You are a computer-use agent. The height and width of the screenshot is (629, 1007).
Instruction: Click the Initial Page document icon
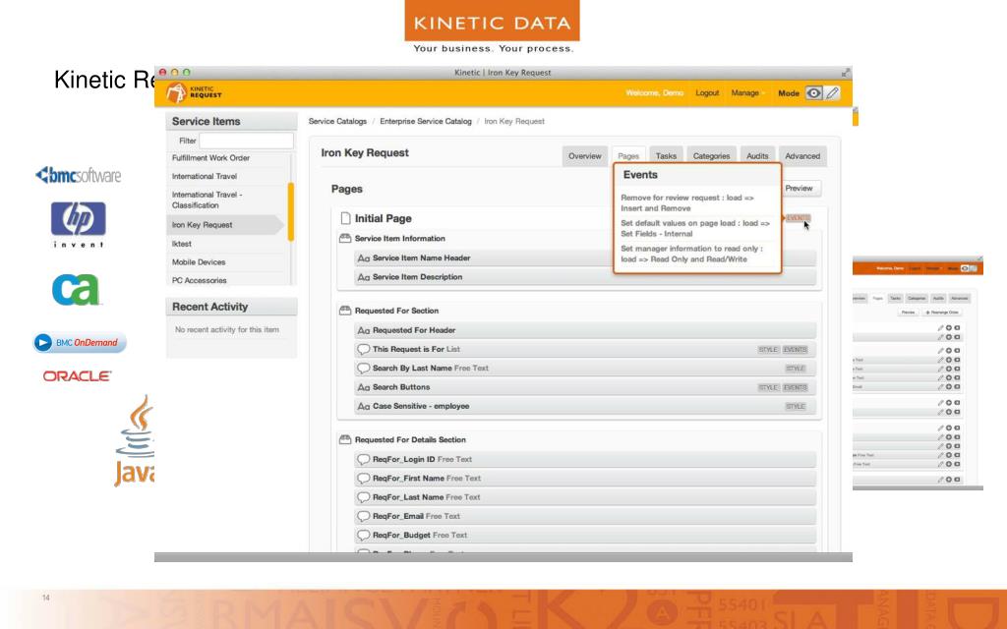[x=345, y=218]
